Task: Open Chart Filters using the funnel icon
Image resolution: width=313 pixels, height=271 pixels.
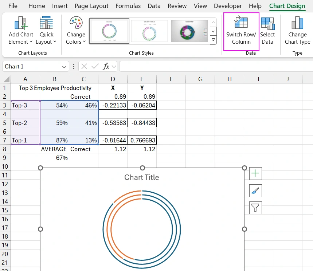Action: pos(255,208)
